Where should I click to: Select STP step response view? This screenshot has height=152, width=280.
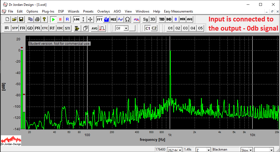pyautogui.click(x=15, y=28)
